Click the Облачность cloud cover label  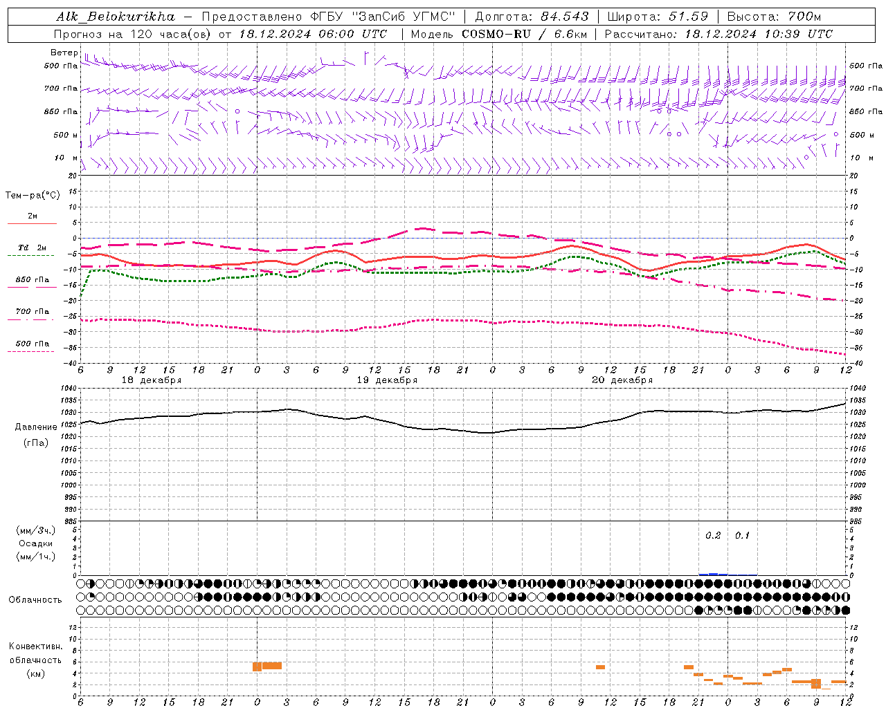pyautogui.click(x=35, y=599)
